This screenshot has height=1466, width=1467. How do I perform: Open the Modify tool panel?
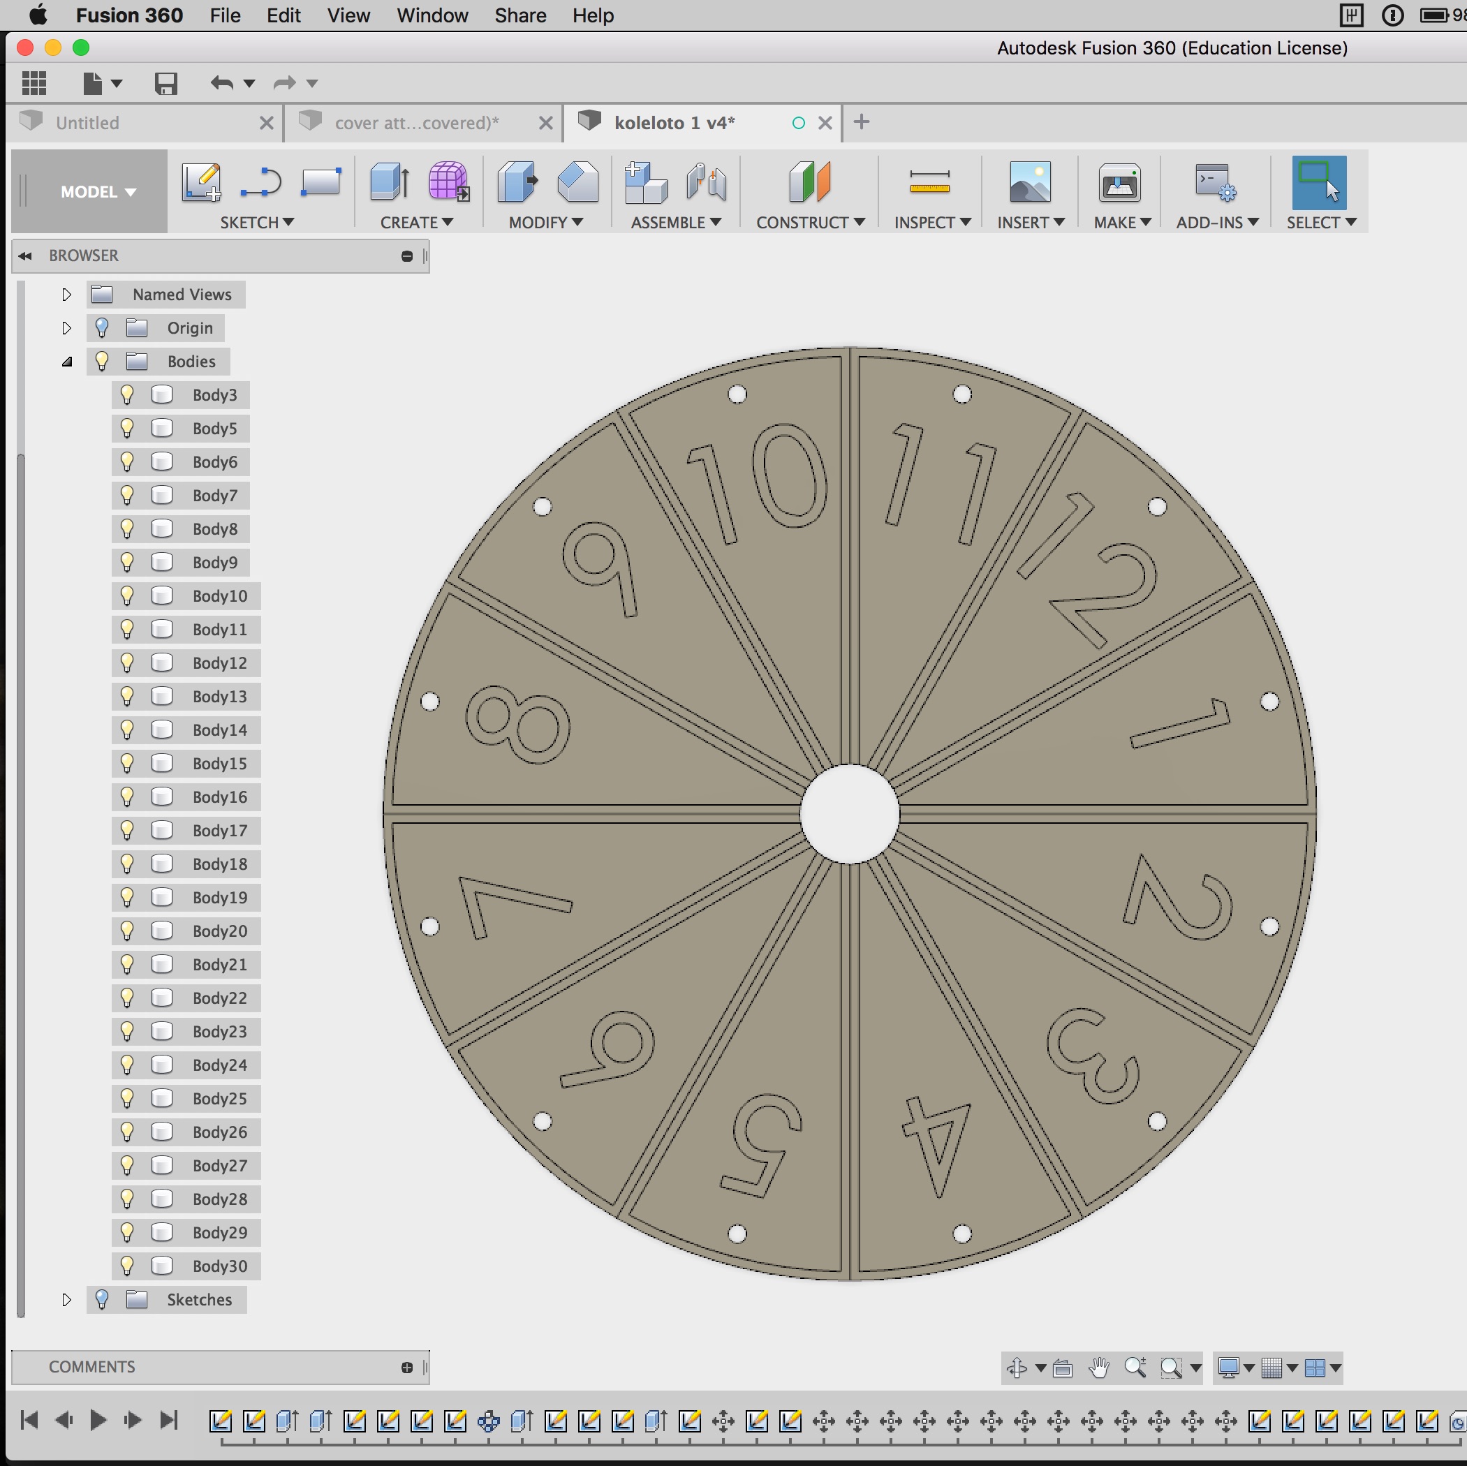click(x=541, y=223)
